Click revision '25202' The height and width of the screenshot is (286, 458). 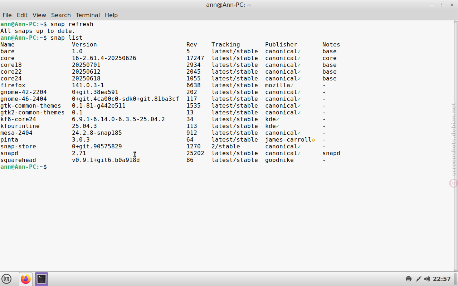[x=195, y=153]
